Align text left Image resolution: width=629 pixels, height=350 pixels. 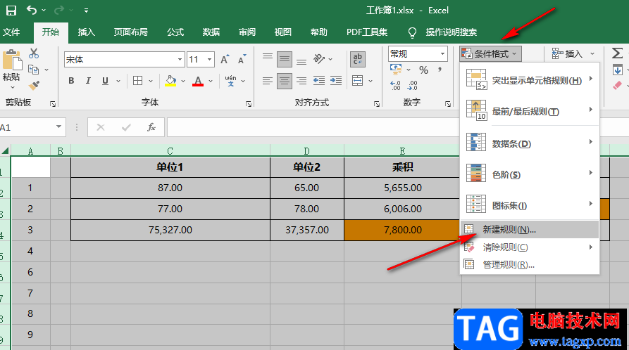pyautogui.click(x=268, y=81)
